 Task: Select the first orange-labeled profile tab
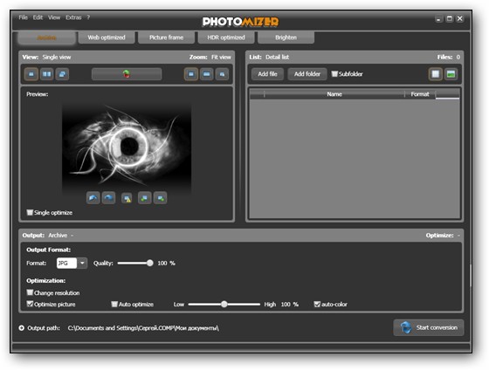(x=47, y=38)
